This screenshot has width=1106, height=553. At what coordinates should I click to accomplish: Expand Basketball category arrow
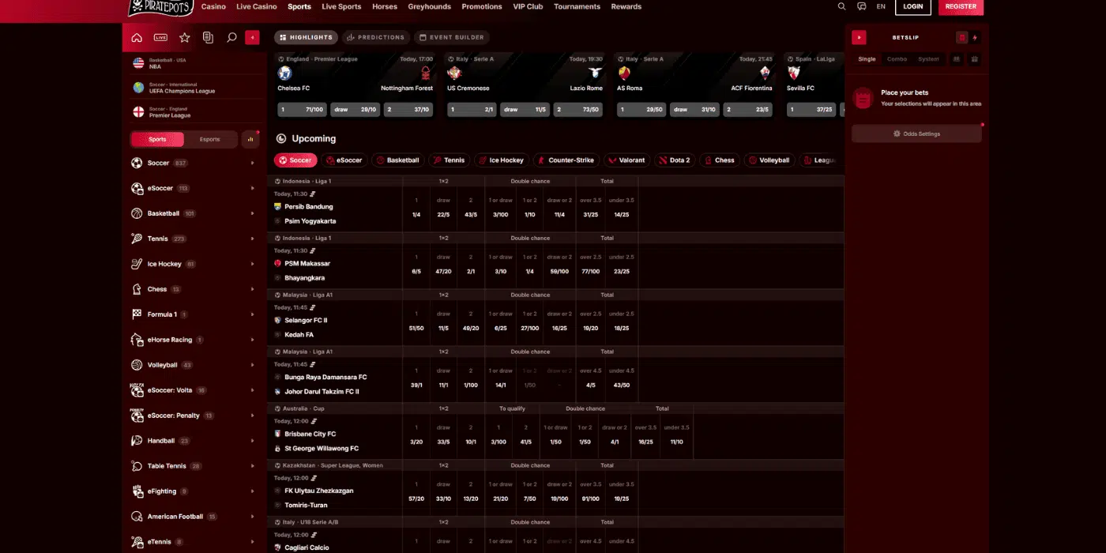pyautogui.click(x=253, y=213)
